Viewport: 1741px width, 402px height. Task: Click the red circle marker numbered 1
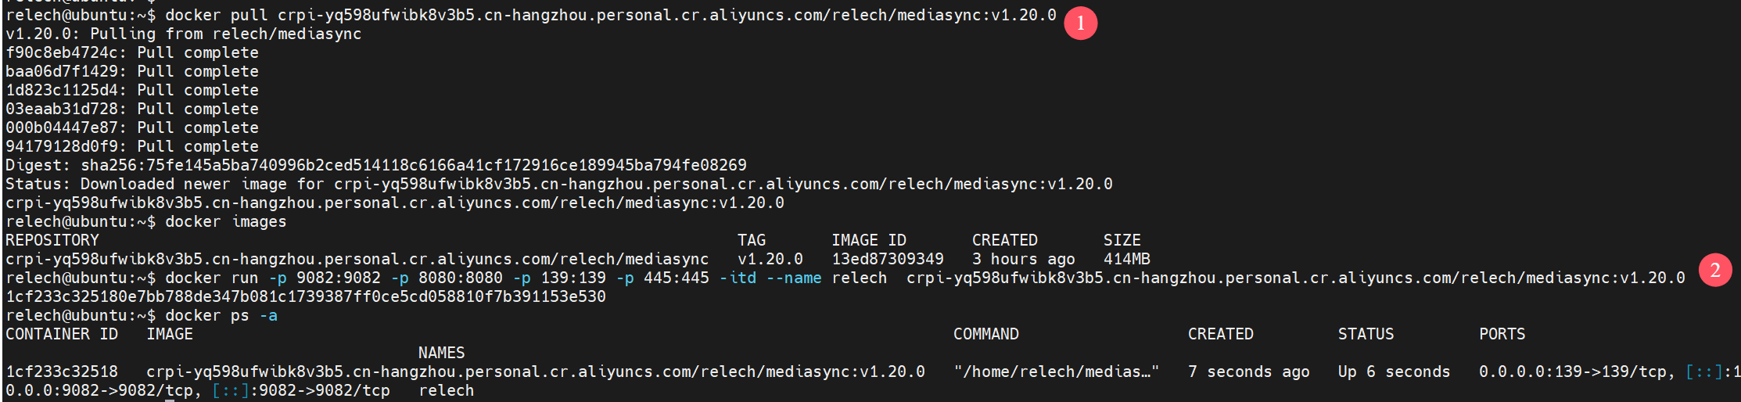(x=1080, y=23)
